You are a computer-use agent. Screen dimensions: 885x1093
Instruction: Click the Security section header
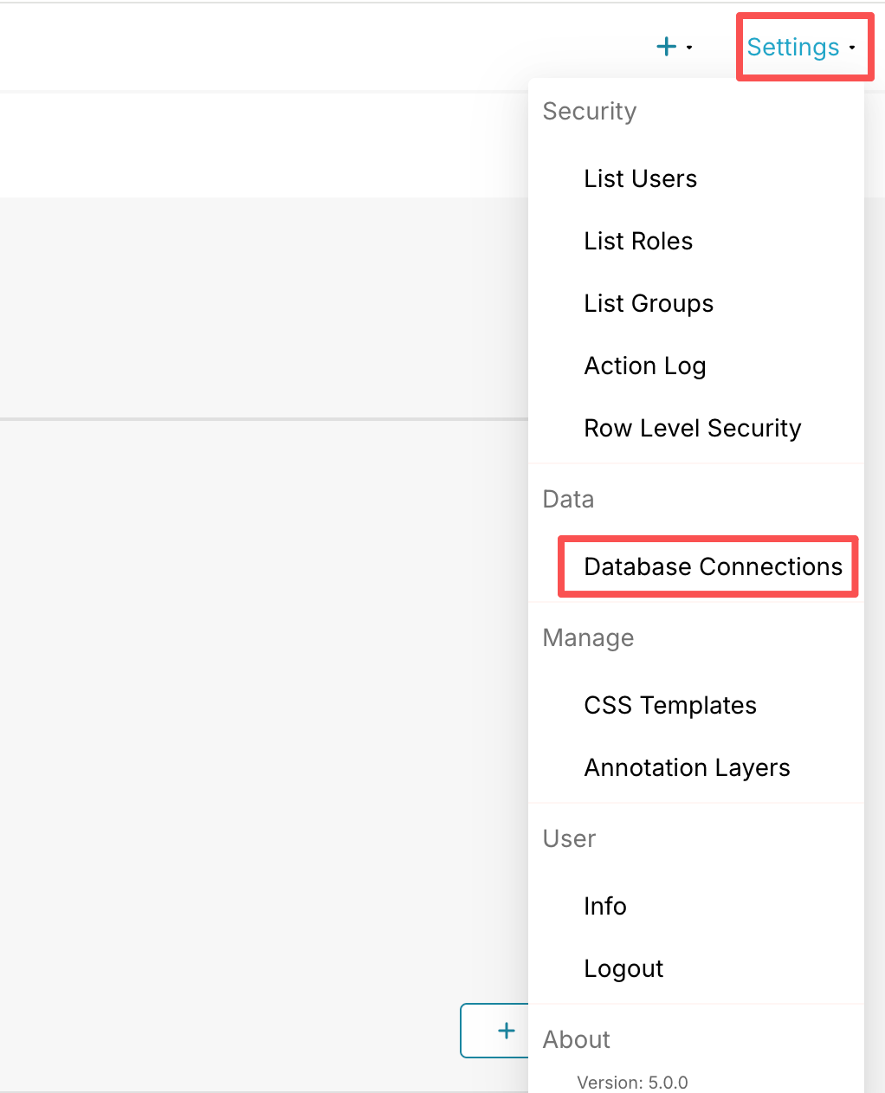pyautogui.click(x=589, y=111)
